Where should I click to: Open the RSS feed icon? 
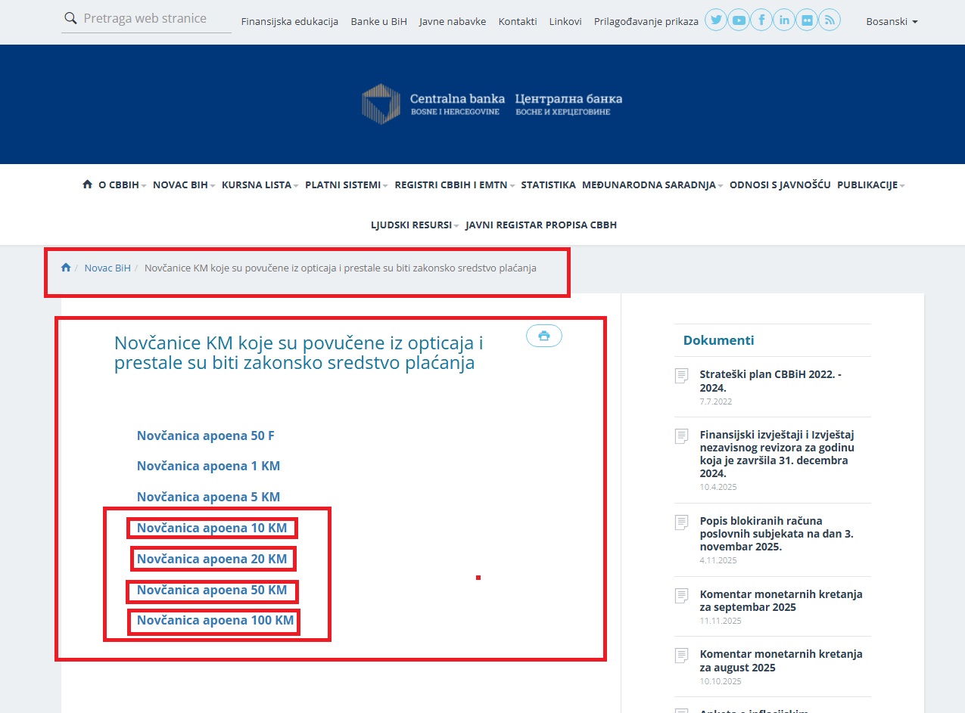pyautogui.click(x=830, y=20)
